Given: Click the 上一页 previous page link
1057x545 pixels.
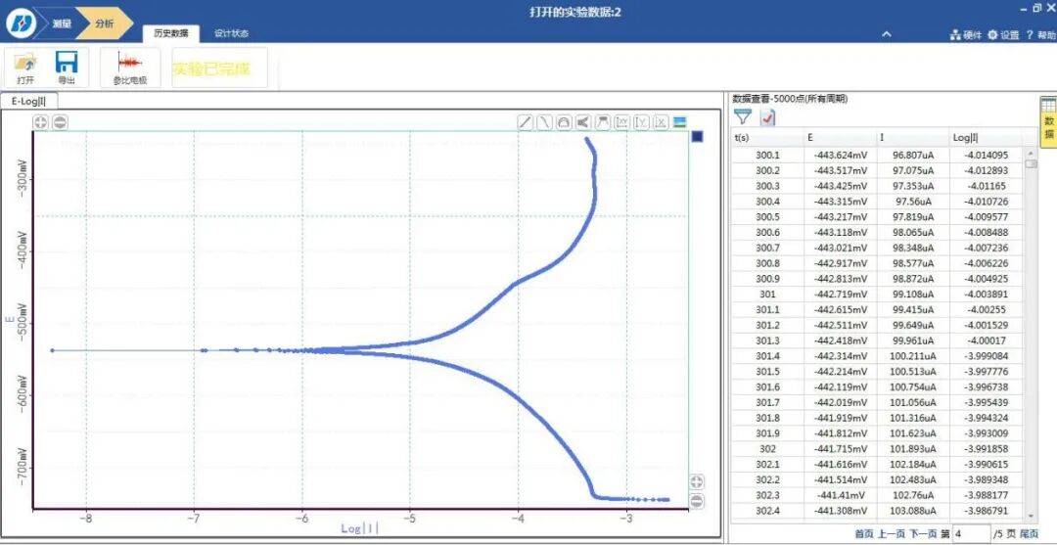Looking at the screenshot, I should [x=892, y=533].
